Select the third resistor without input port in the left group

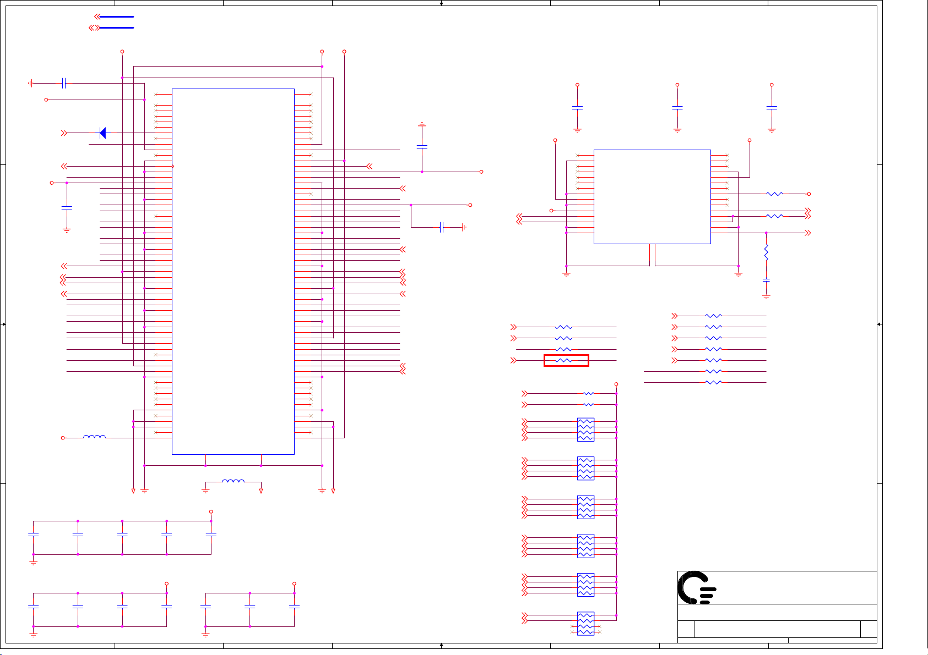pyautogui.click(x=564, y=349)
